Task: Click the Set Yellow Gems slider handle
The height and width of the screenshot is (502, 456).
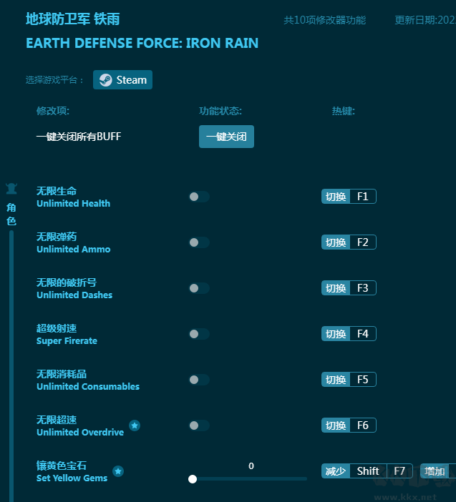Action: 193,479
